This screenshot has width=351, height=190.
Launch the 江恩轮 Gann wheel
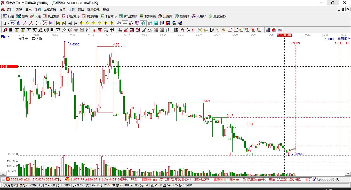coord(165,16)
